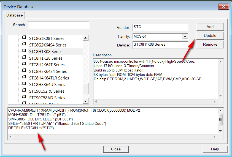Select STC8H2K64T Series in device list
The image size is (232, 157).
point(47,65)
